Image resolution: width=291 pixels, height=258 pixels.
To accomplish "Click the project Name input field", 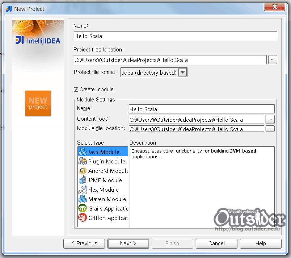I will [176, 36].
